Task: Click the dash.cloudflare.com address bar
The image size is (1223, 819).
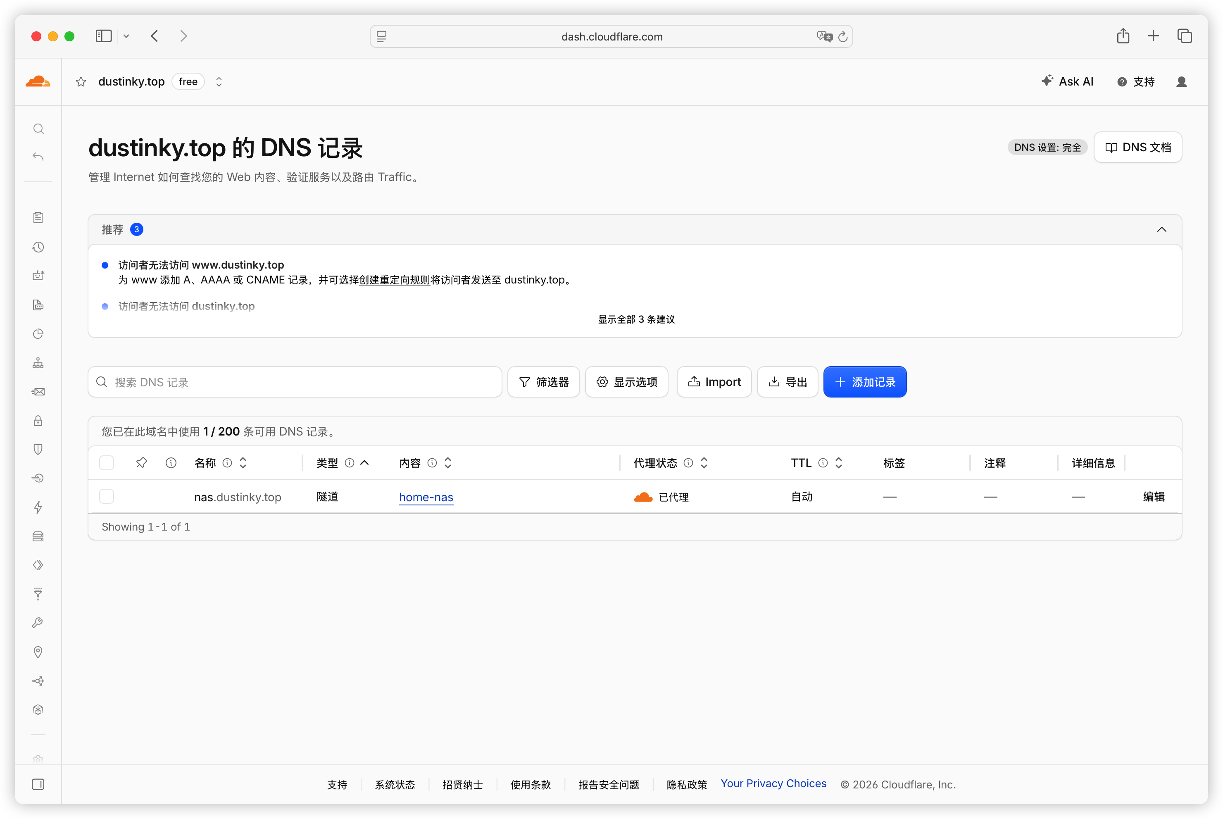Action: [x=611, y=36]
